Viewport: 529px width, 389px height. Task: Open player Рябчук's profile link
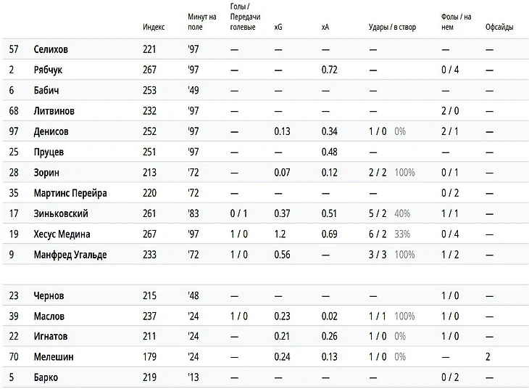(x=50, y=70)
